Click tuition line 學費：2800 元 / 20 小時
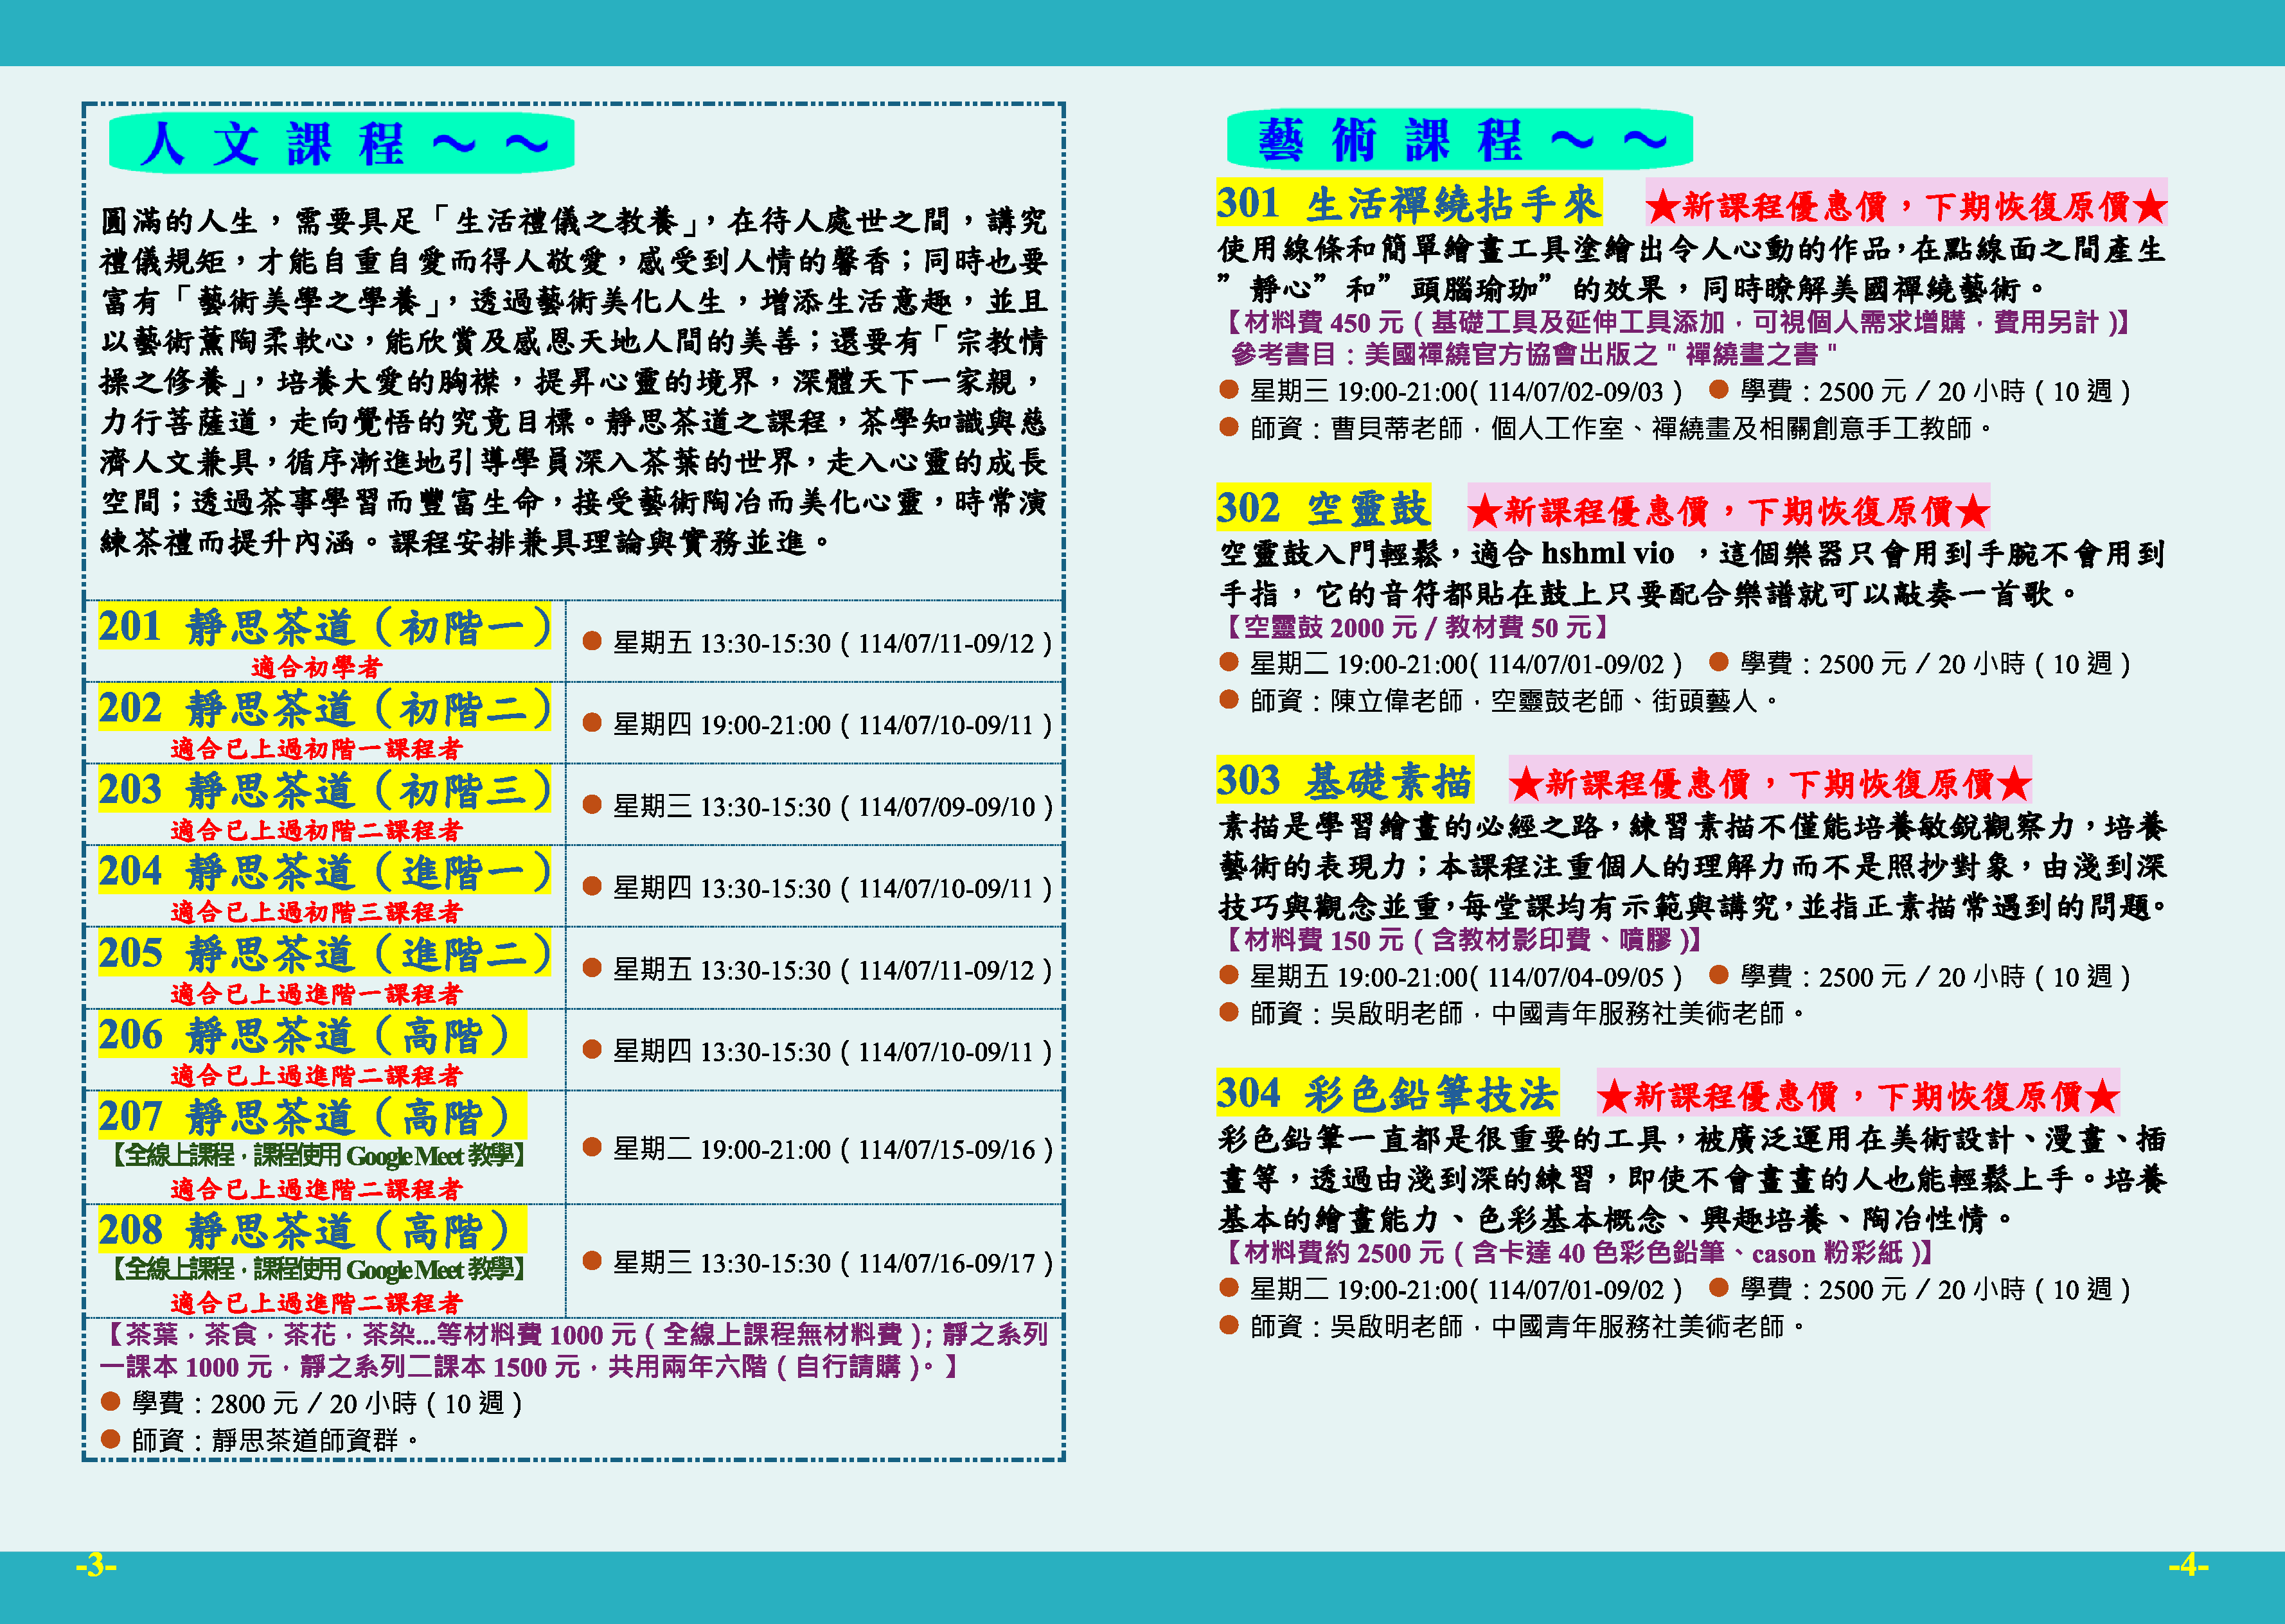 312,1404
